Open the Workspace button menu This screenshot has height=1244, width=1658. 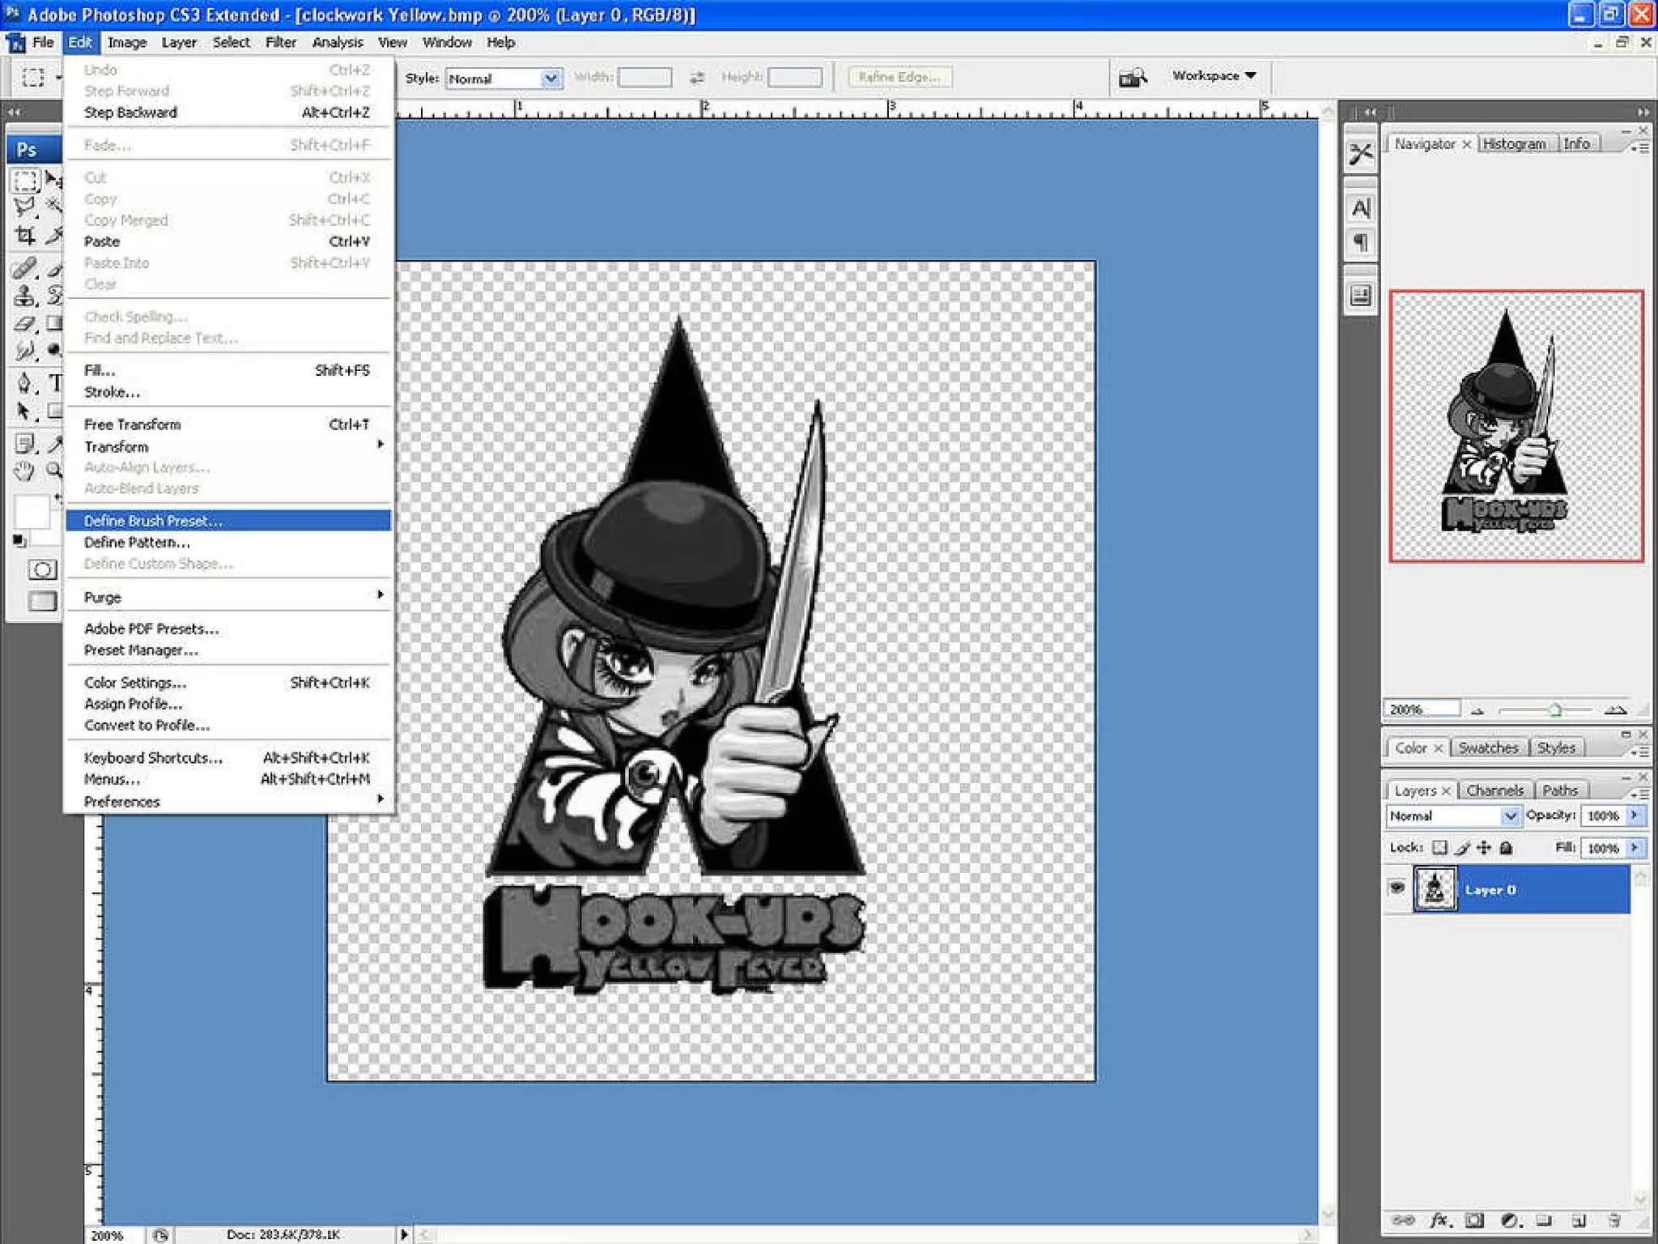click(1214, 76)
